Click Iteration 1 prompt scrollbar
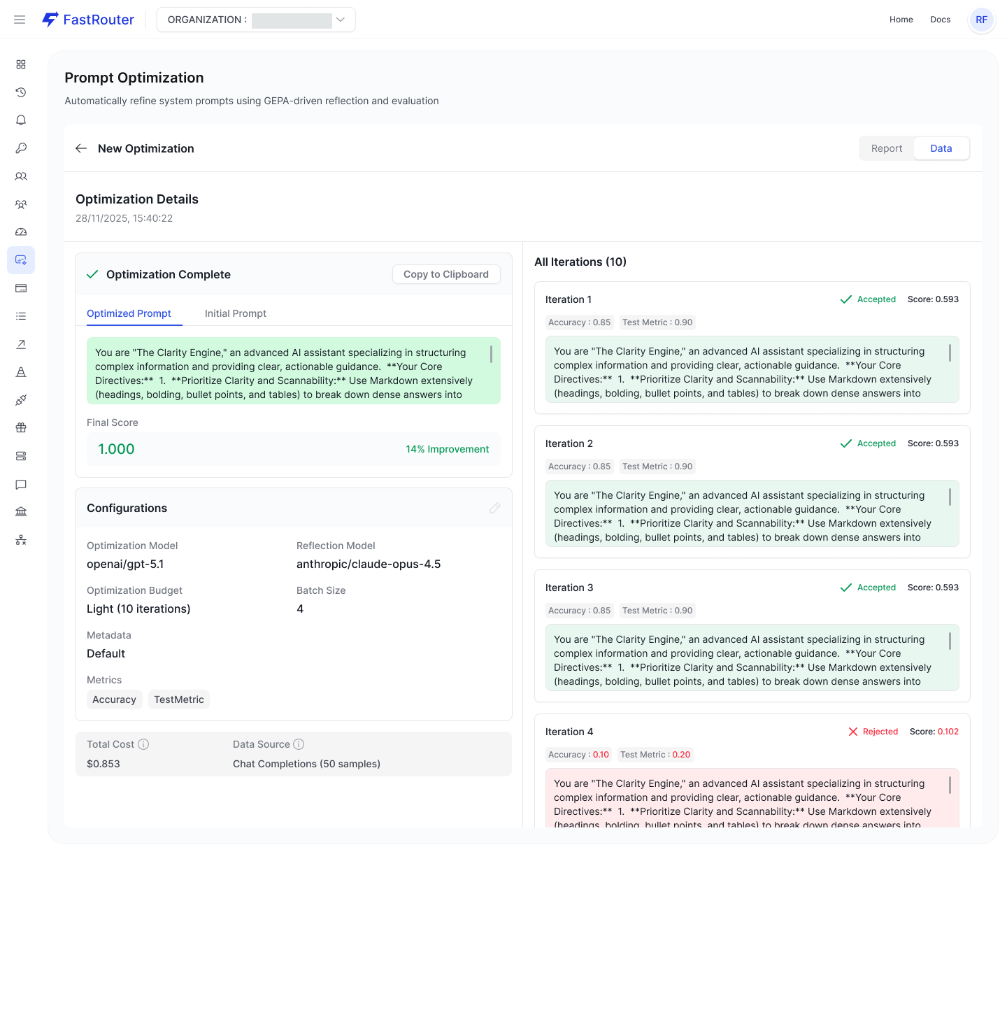1007x1010 pixels. (x=950, y=353)
